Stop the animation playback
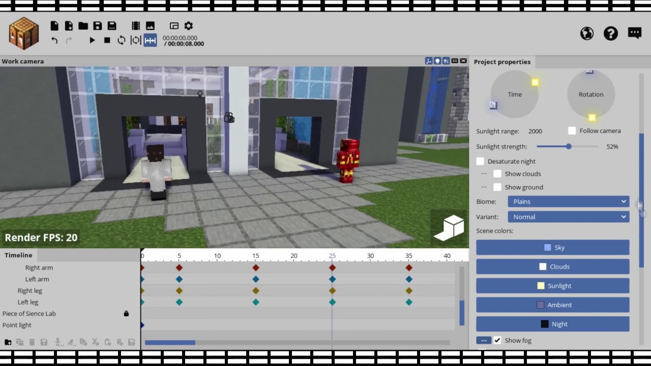Viewport: 651px width, 366px height. (x=107, y=40)
